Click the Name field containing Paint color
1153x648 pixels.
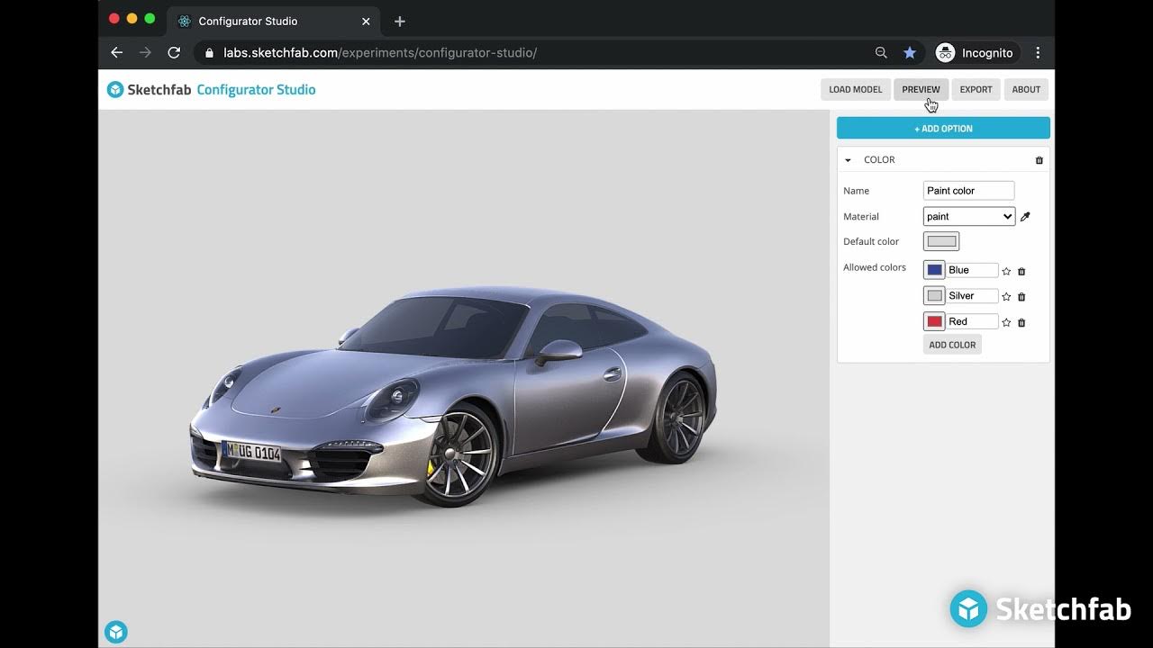pos(968,191)
